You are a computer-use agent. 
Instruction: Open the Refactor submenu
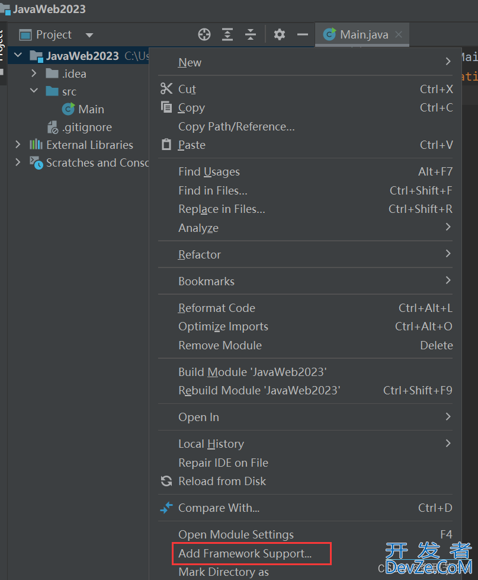click(305, 254)
